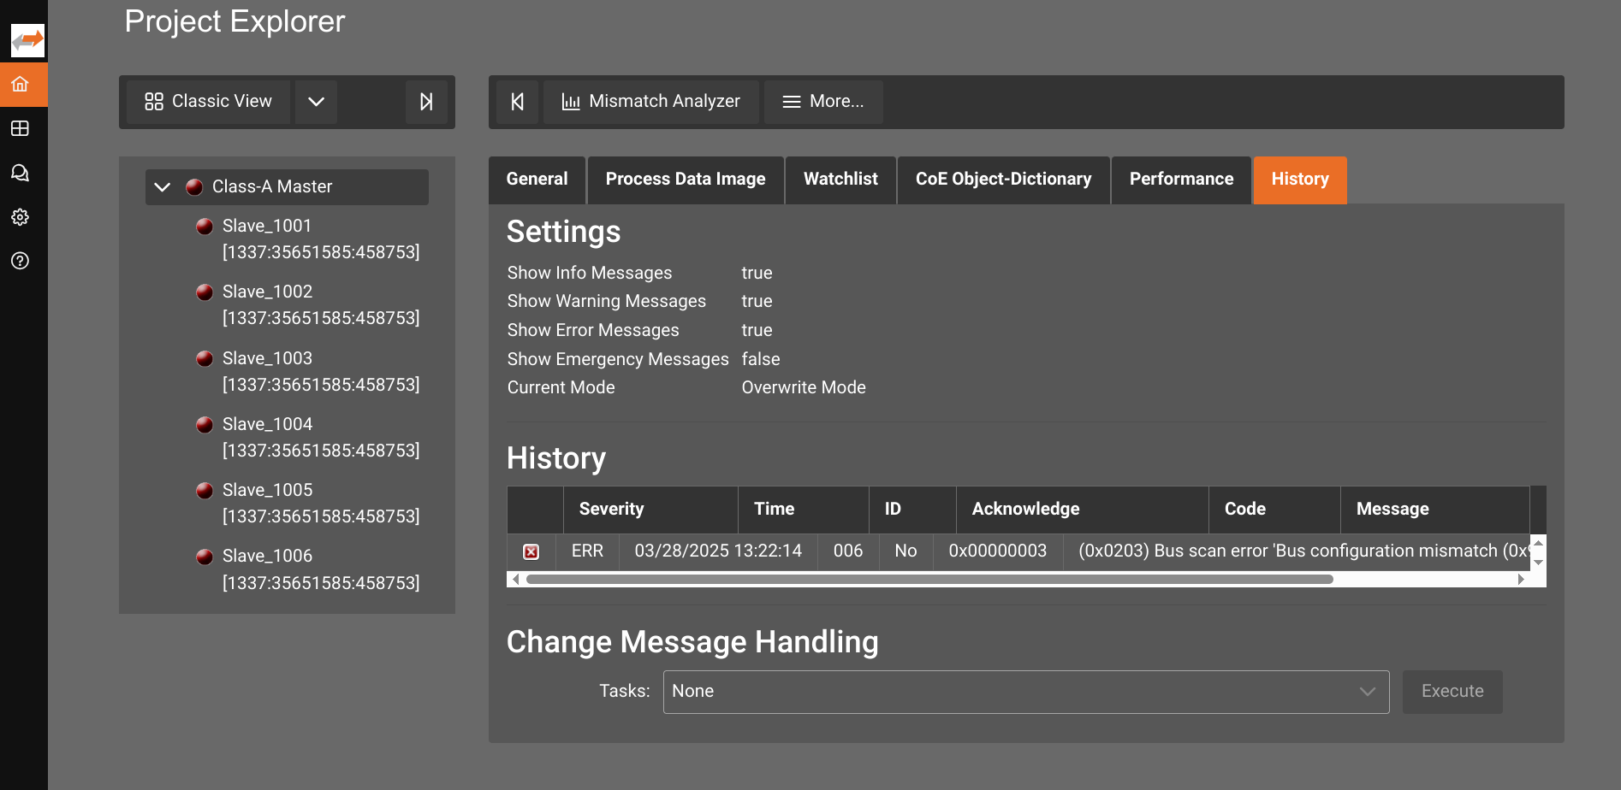Open the More... menu
The width and height of the screenshot is (1621, 790).
(x=823, y=102)
